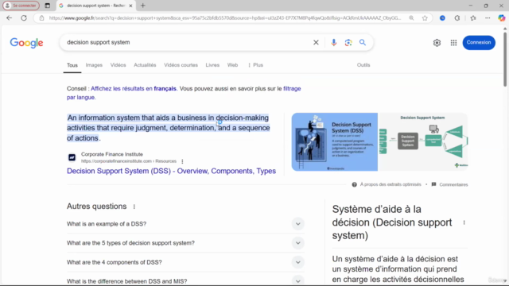Open options dots next to Corporate Finance Institute URL

coord(182,161)
